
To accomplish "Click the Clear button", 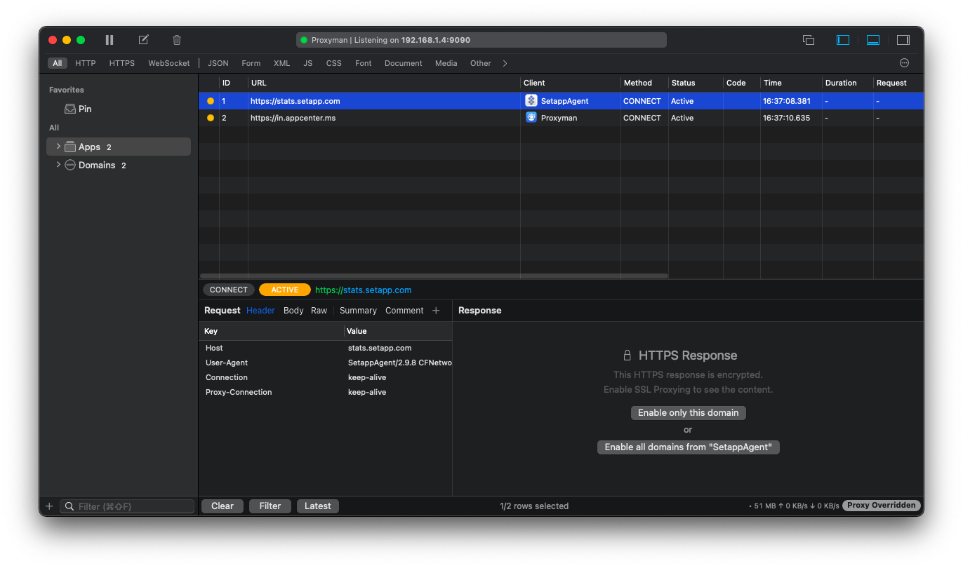I will point(223,506).
